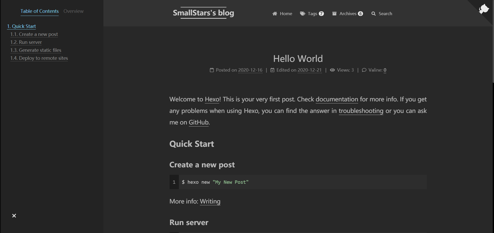Switch to the Overview tab
Screen dimensions: 494x233
coord(74,11)
